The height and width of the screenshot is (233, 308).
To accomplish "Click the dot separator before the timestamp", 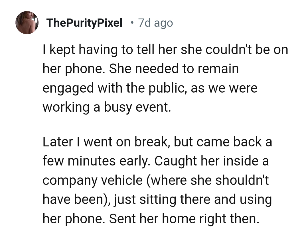I will tap(131, 22).
